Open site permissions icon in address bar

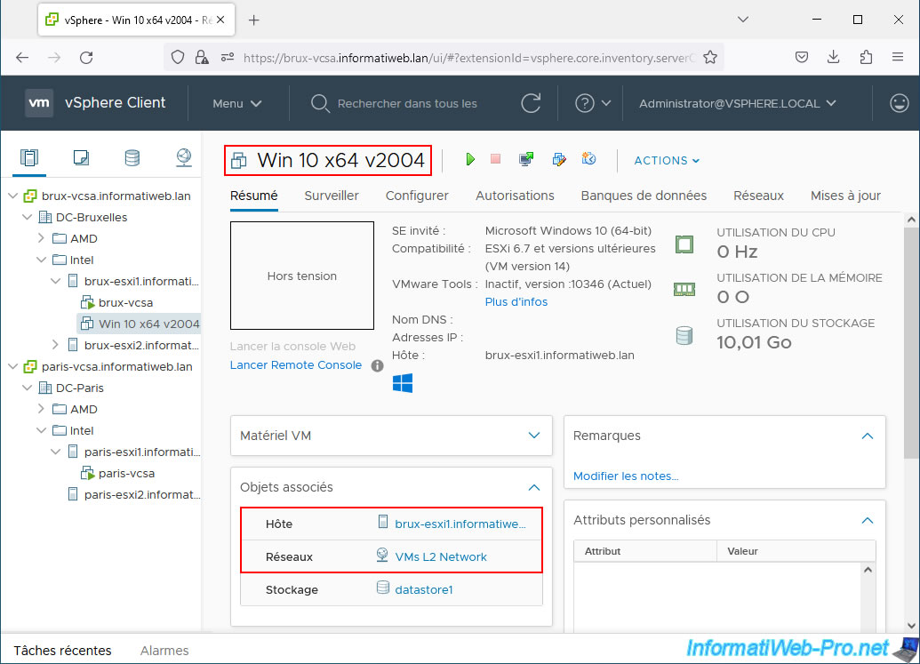227,58
